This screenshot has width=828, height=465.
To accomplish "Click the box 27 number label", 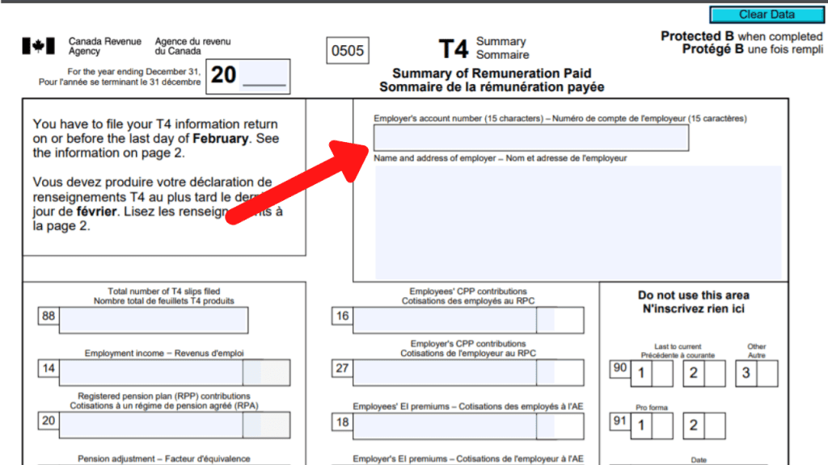I will tap(342, 368).
